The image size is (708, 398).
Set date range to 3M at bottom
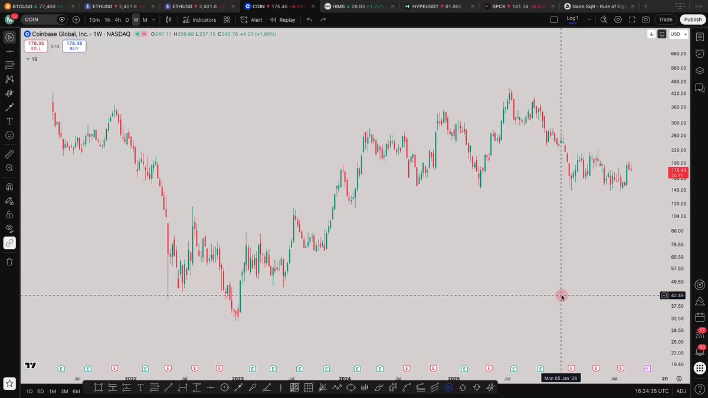click(x=64, y=391)
